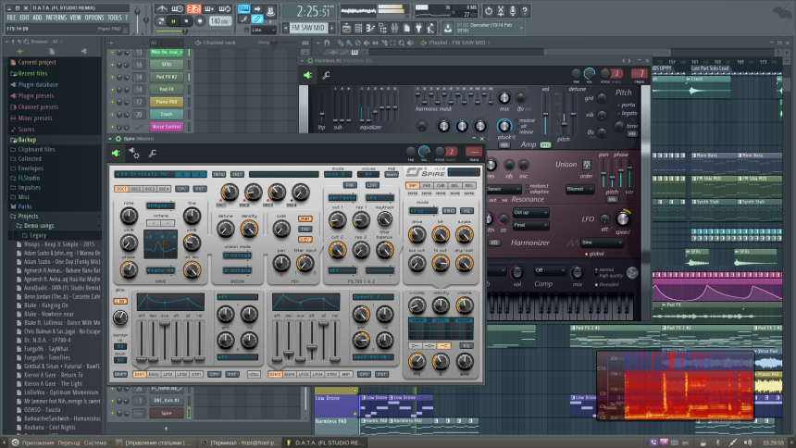Toggle blend recording icon

[209, 9]
